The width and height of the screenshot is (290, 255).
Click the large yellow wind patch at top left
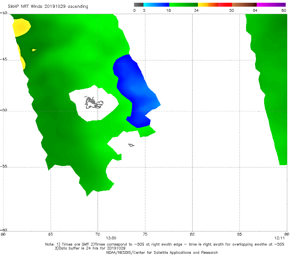[x=22, y=27]
